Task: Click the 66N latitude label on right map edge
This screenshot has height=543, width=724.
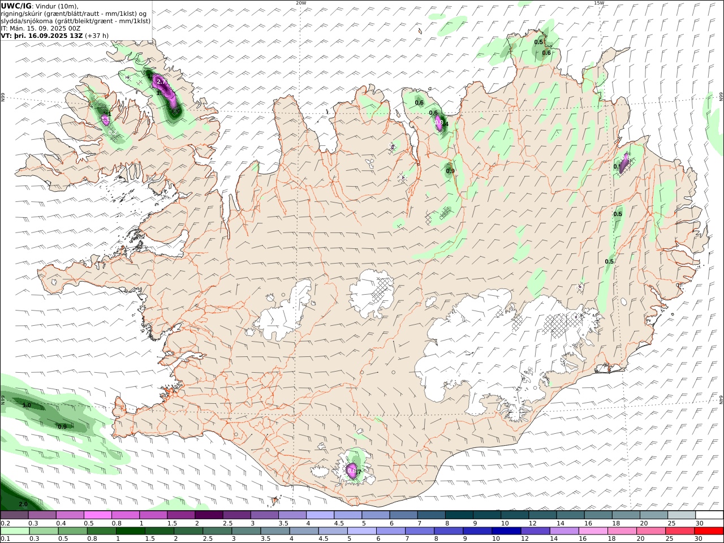Action: point(721,97)
